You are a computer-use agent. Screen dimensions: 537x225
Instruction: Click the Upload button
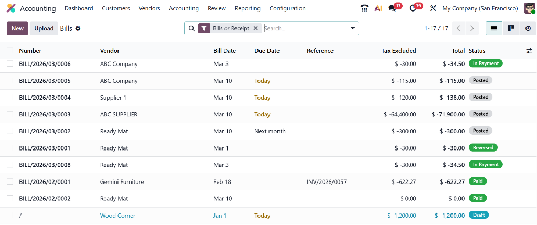point(44,28)
